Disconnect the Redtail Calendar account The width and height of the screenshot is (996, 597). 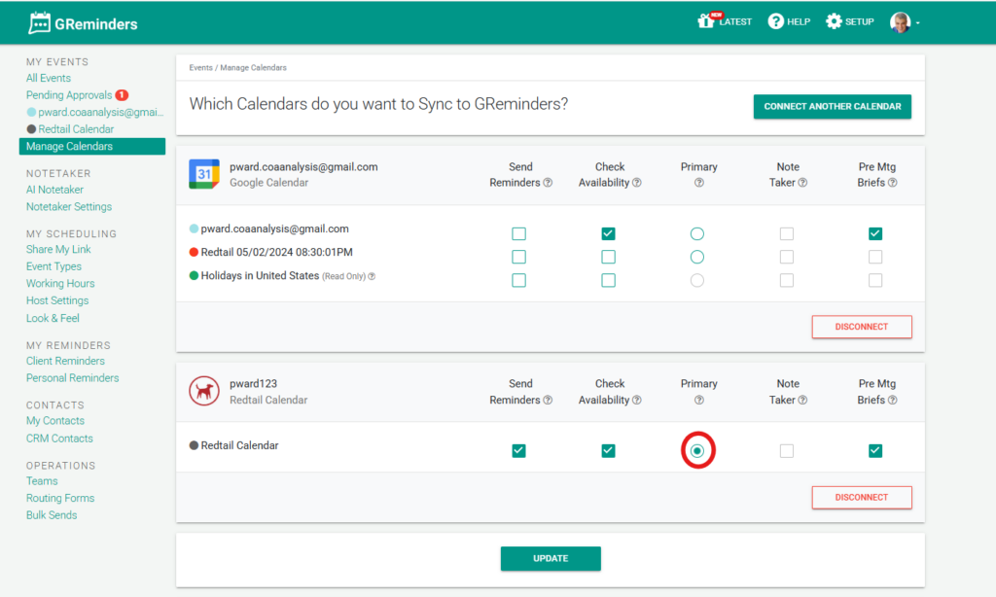[861, 497]
